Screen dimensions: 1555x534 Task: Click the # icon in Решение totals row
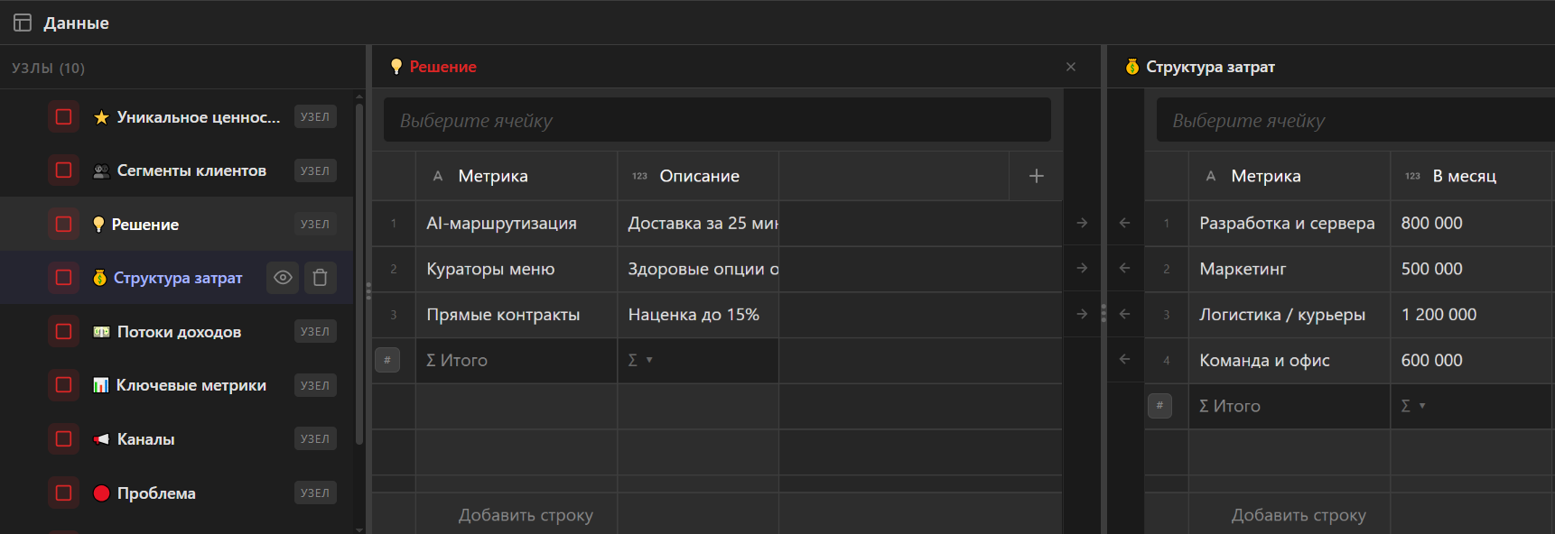(x=387, y=360)
